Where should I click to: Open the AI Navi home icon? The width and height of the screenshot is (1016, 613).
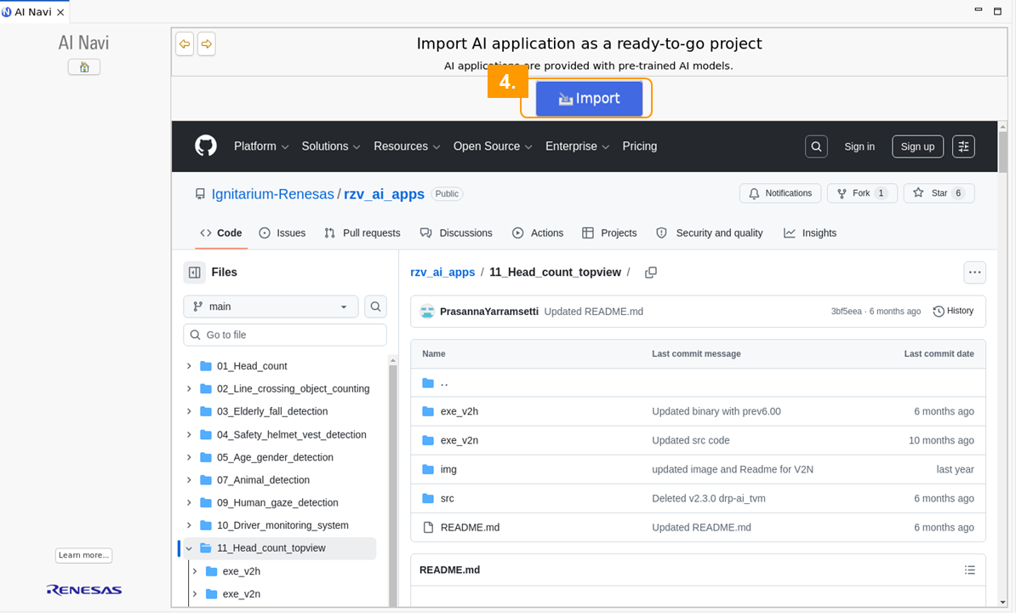(84, 66)
